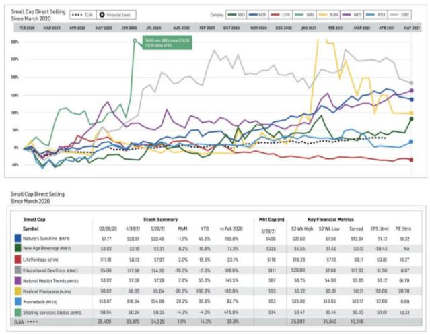
Task: Click the green swatch beside Sharing Services Global
Action: [x=17, y=312]
